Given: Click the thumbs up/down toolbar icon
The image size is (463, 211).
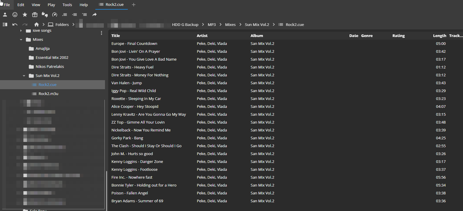Looking at the screenshot, I should (45, 15).
